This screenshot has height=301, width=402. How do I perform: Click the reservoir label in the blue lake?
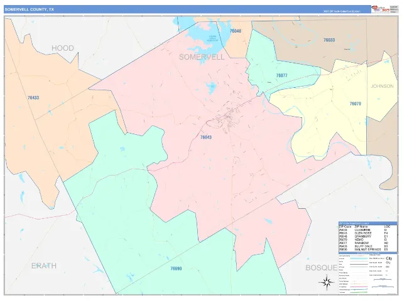212,38
